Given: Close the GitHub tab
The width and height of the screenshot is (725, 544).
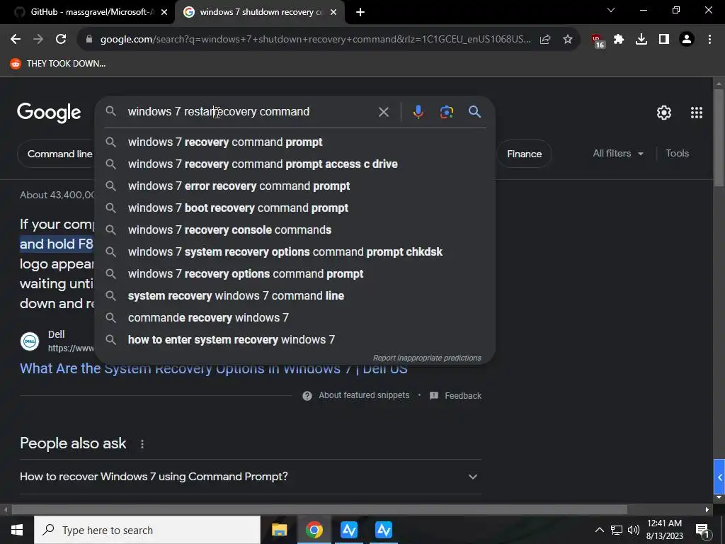Looking at the screenshot, I should coord(164,13).
